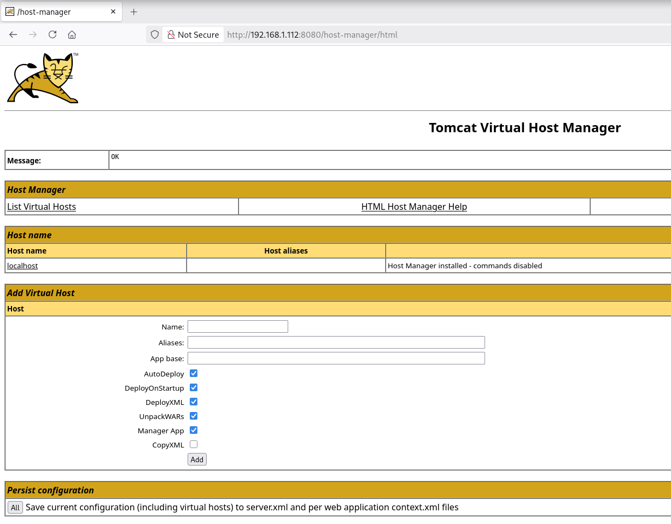The image size is (671, 524).
Task: Enable the CopyXML checkbox
Action: click(x=194, y=444)
